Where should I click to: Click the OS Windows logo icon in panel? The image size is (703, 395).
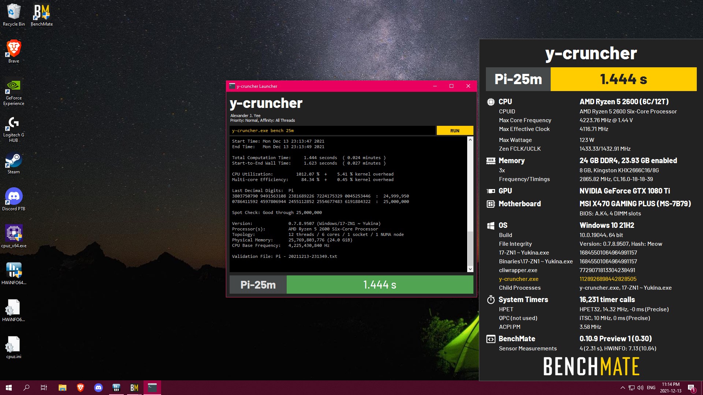491,225
